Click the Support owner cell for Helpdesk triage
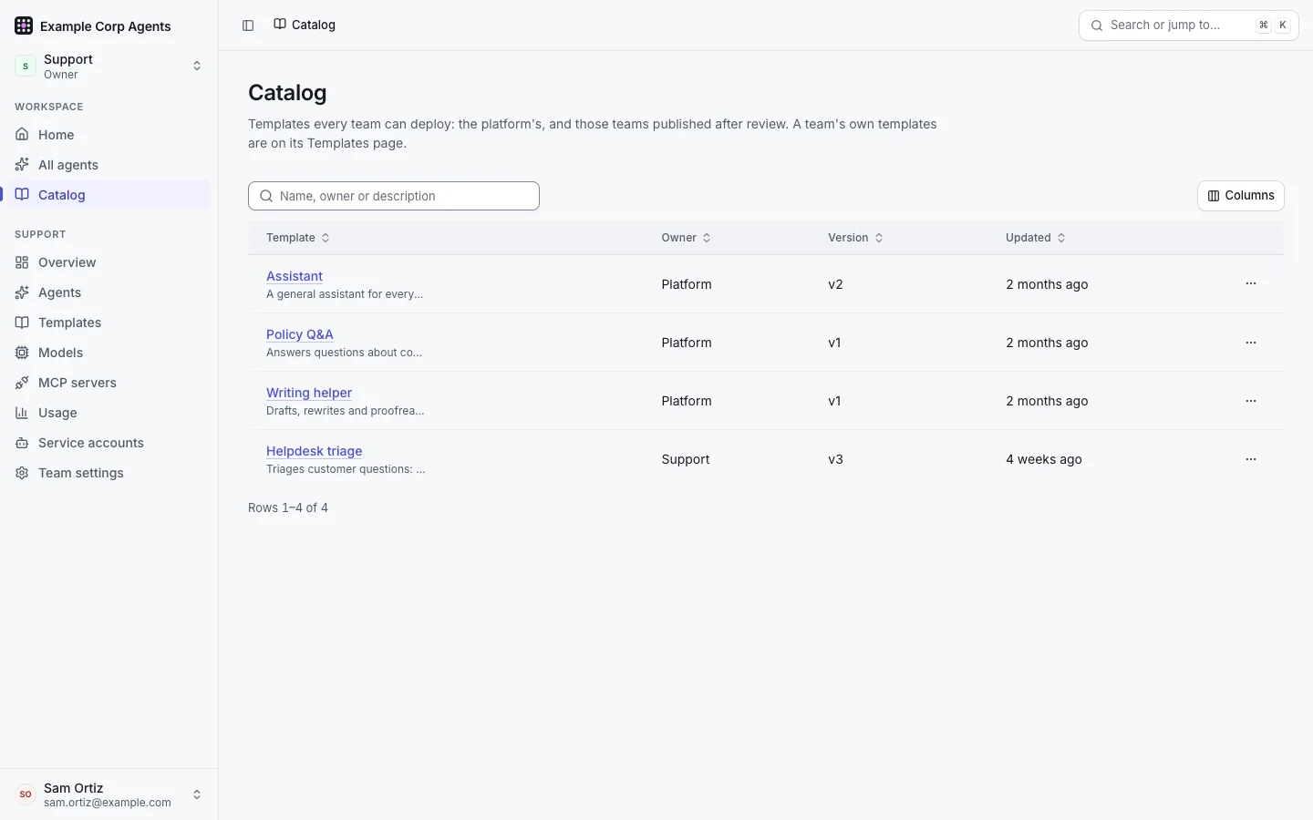1313x820 pixels. [686, 459]
